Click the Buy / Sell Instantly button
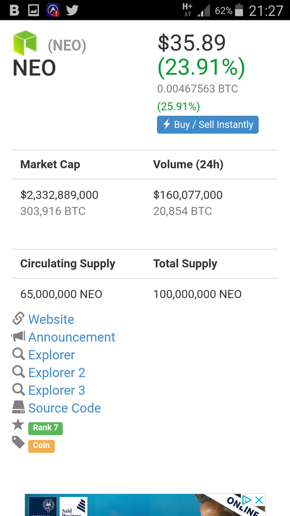The width and height of the screenshot is (290, 516). click(208, 125)
